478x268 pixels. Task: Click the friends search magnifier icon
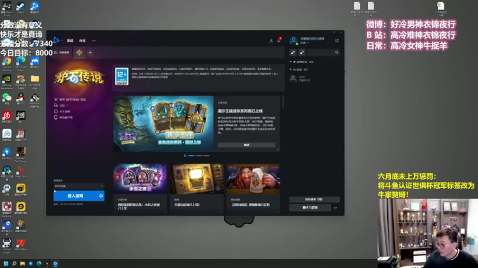[x=336, y=52]
